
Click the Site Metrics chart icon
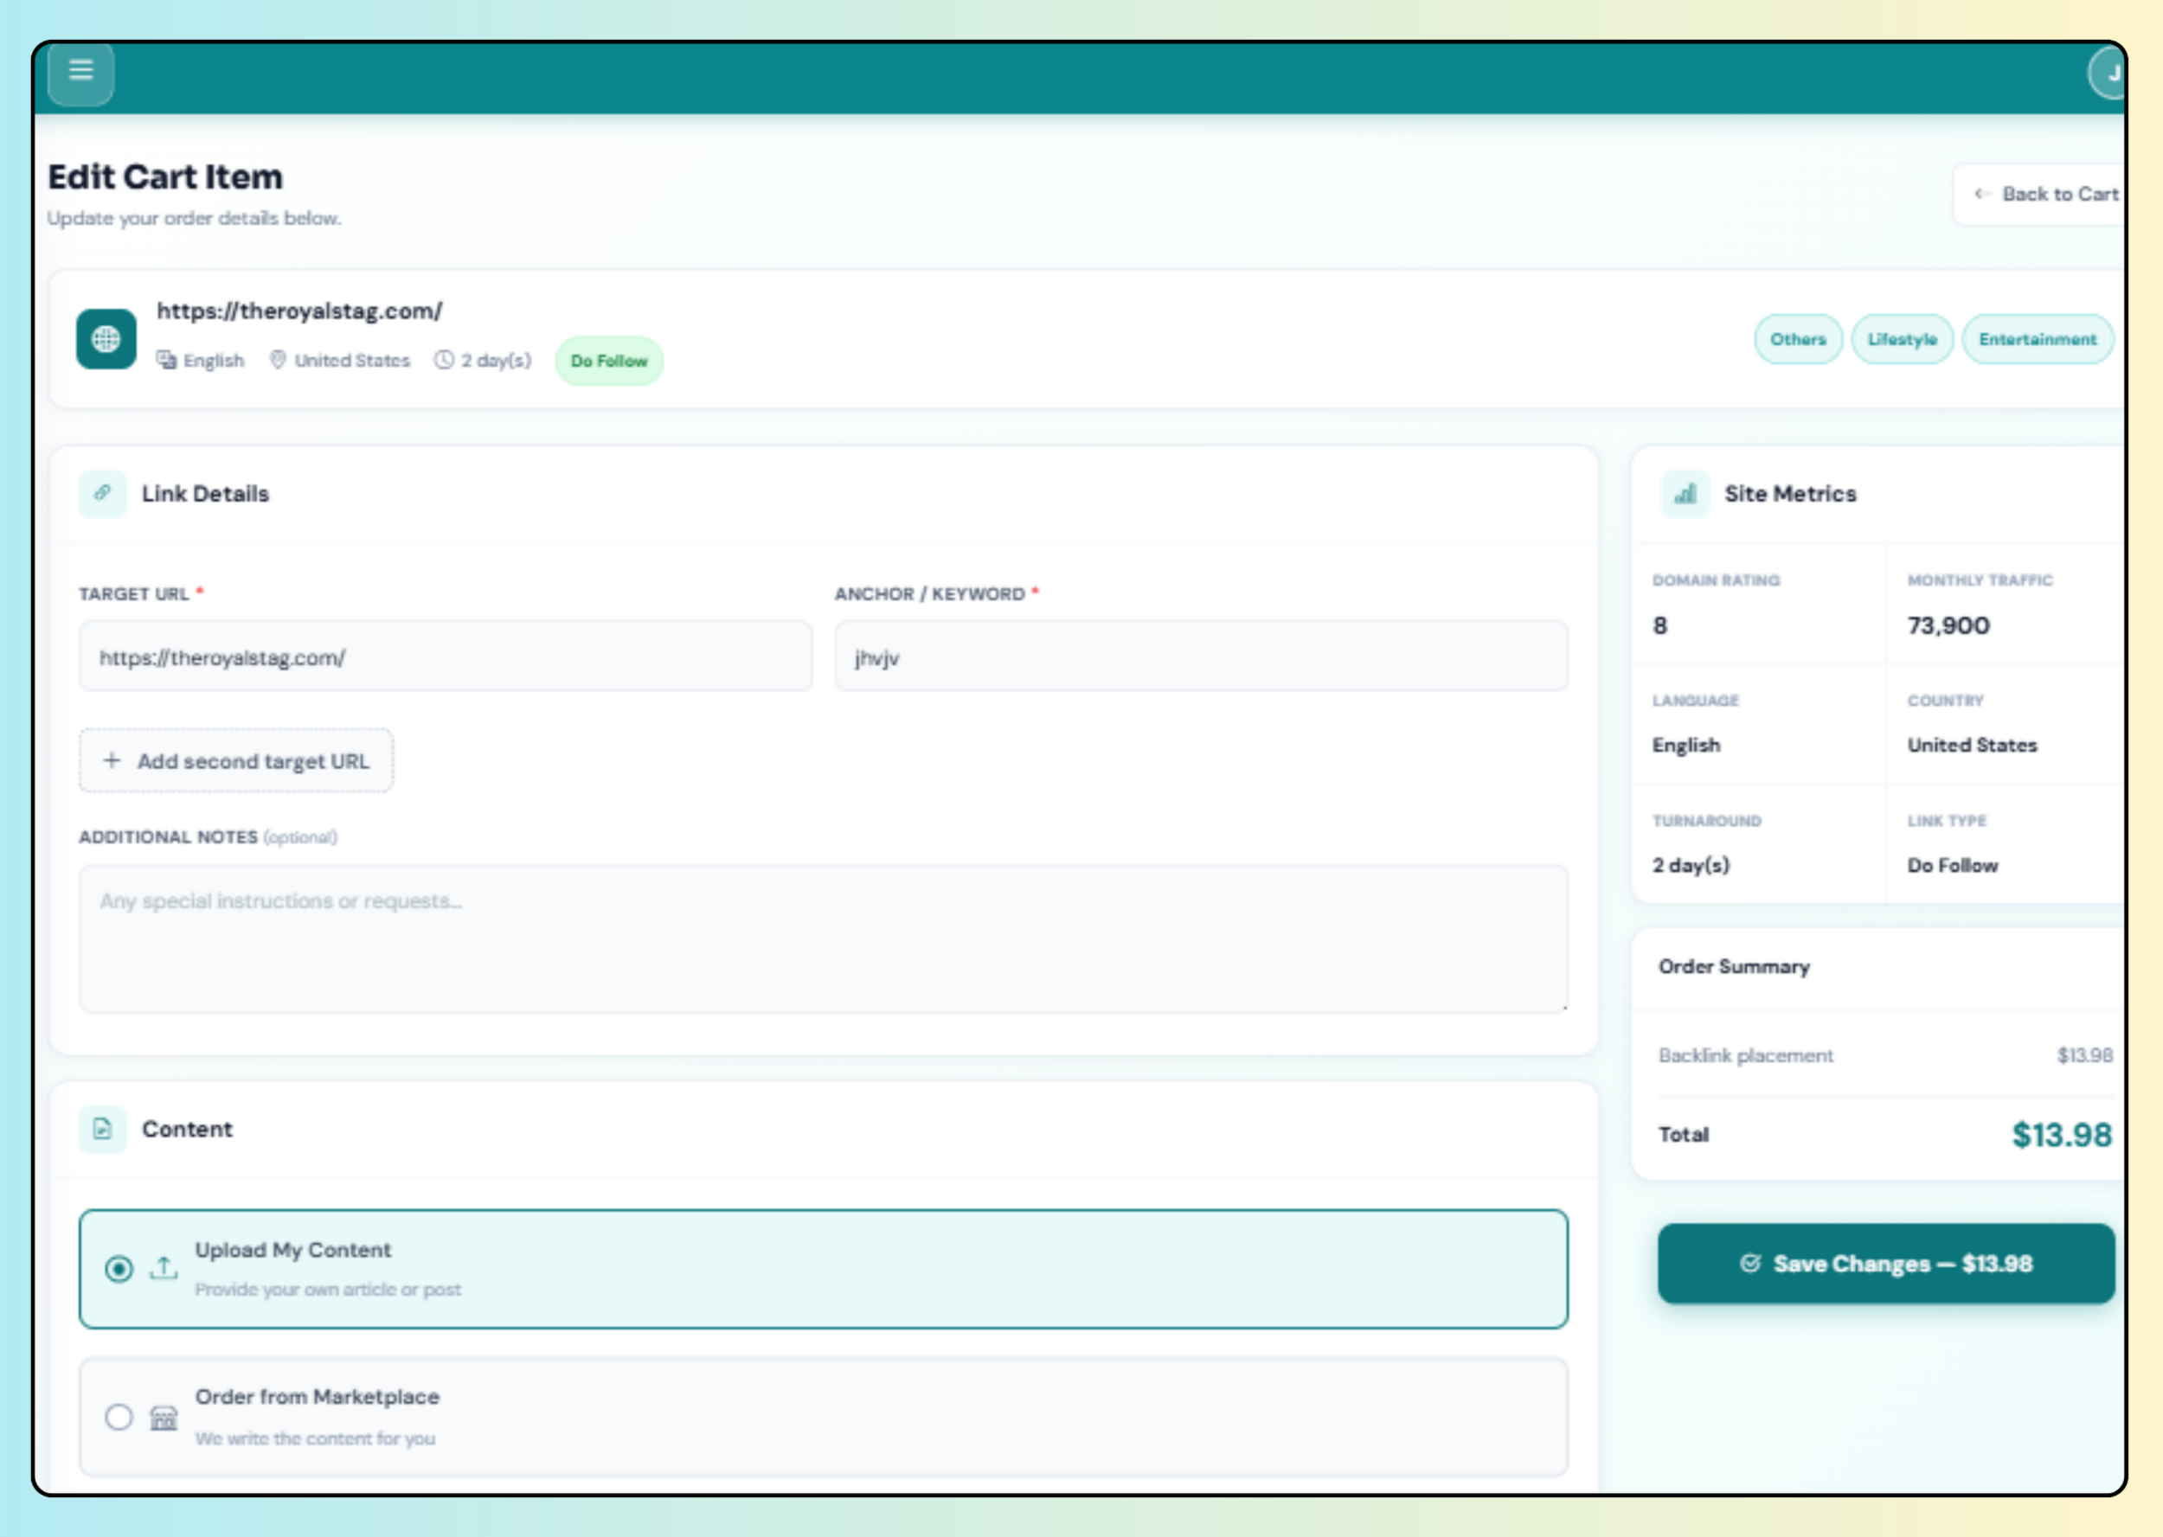[1685, 493]
